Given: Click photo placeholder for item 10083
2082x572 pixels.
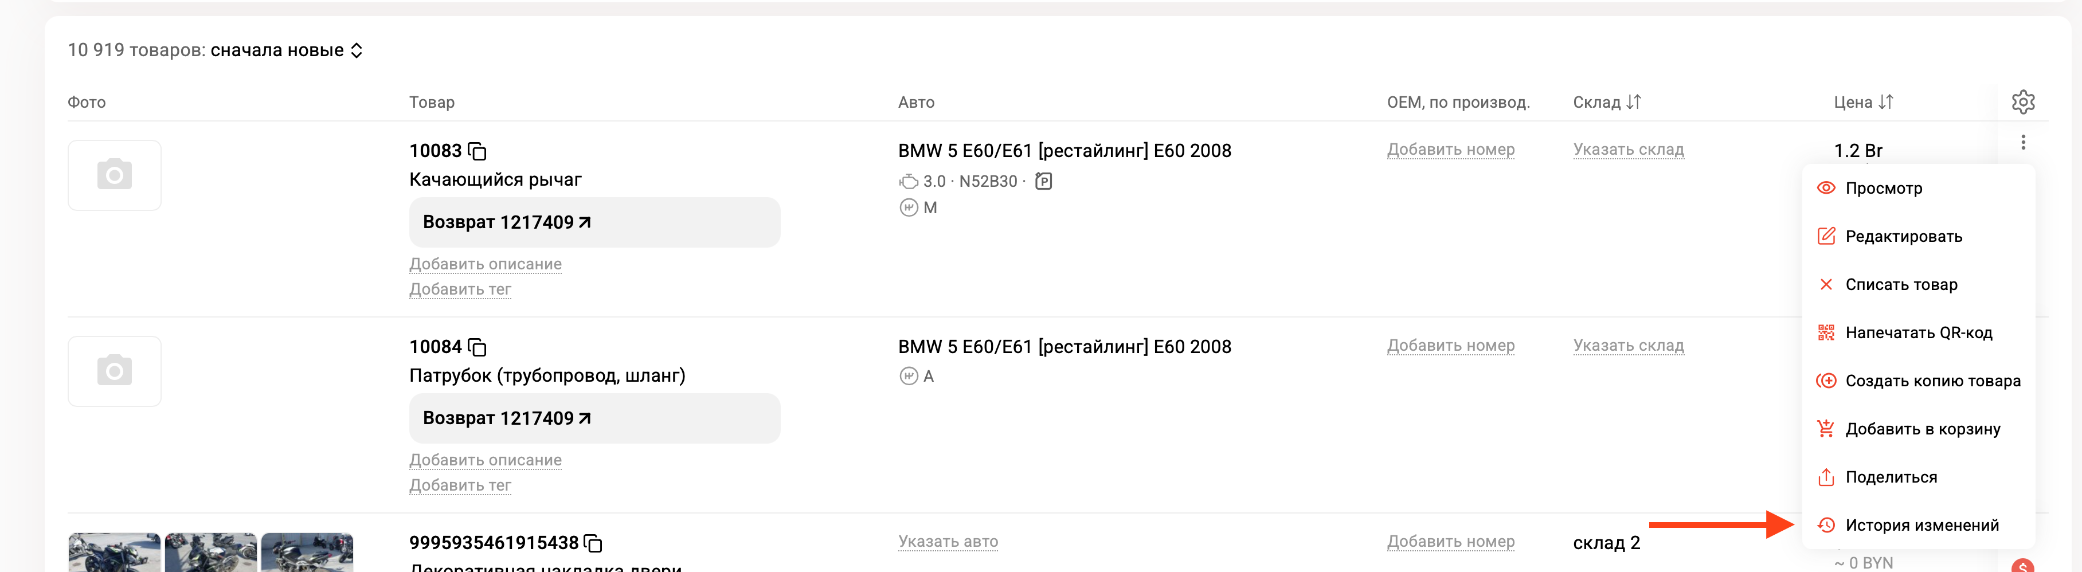Looking at the screenshot, I should (x=115, y=175).
